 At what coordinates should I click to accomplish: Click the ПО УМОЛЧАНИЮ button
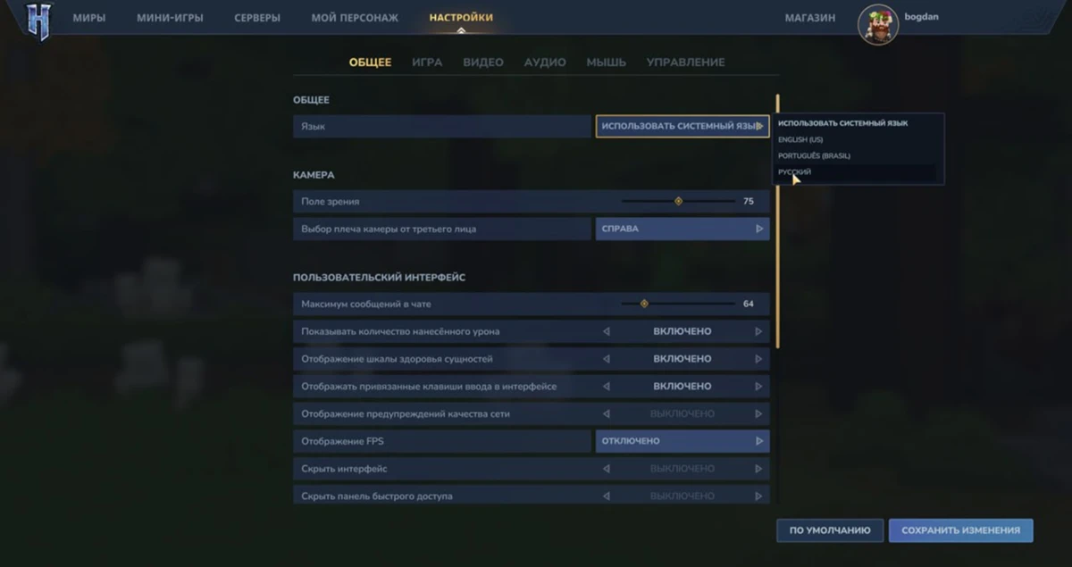pos(829,530)
